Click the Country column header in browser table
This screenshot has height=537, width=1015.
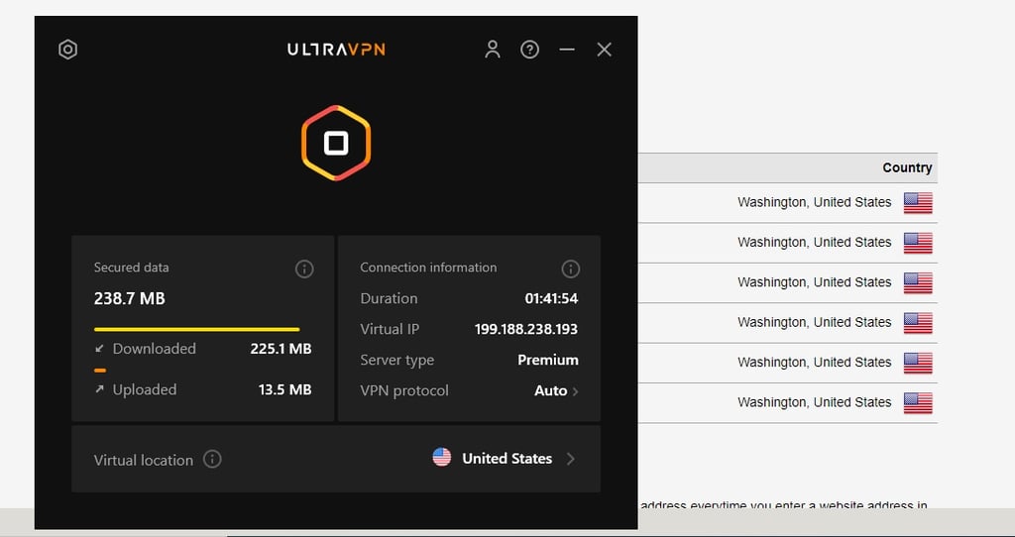click(x=907, y=167)
